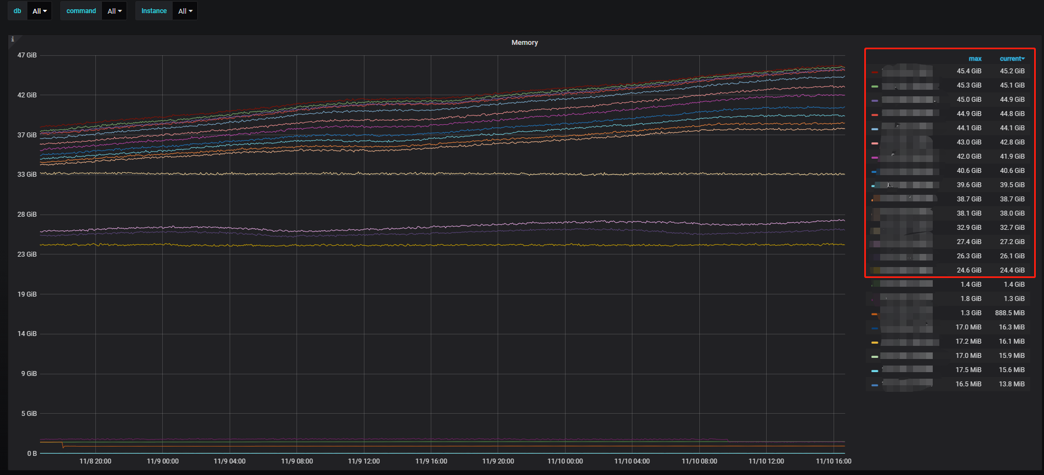The width and height of the screenshot is (1044, 475).
Task: Click the panel info icon
Action: pos(13,39)
